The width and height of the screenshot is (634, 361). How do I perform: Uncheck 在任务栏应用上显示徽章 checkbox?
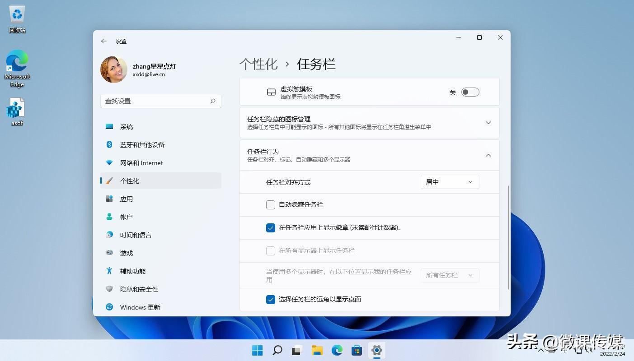pos(271,228)
